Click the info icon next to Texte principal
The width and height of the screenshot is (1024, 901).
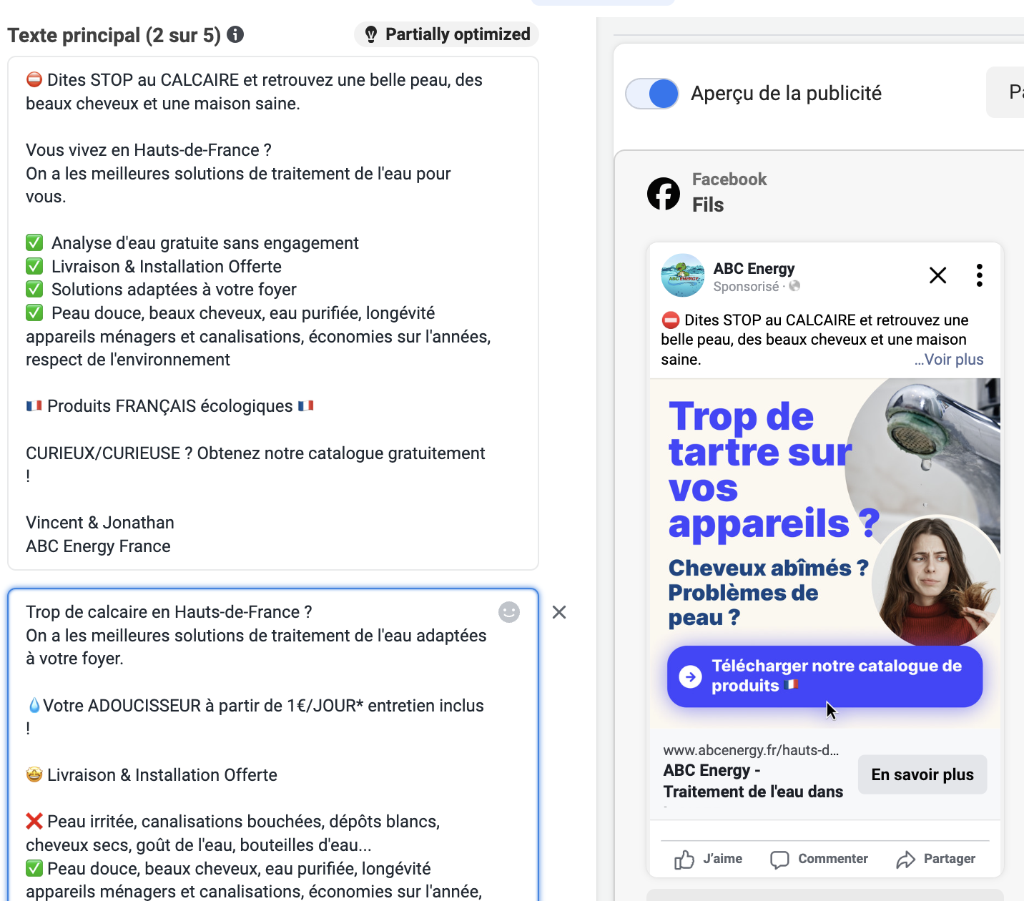pos(235,34)
